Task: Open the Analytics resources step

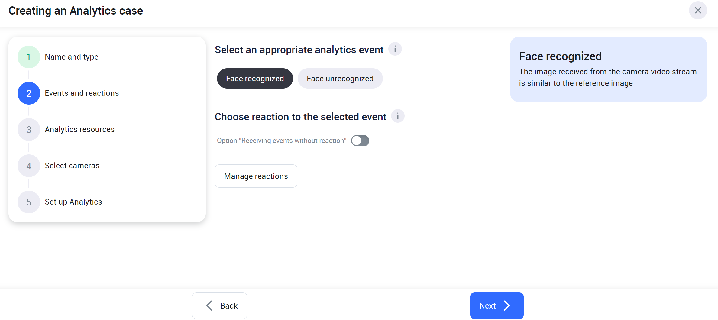Action: pyautogui.click(x=80, y=130)
